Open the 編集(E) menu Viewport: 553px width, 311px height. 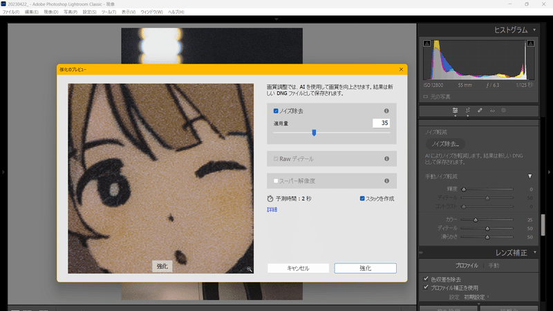click(31, 12)
